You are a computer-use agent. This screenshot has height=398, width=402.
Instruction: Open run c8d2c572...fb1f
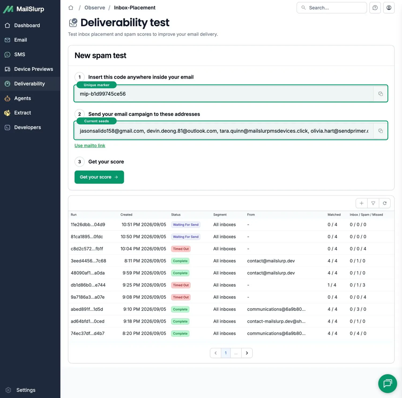point(87,249)
